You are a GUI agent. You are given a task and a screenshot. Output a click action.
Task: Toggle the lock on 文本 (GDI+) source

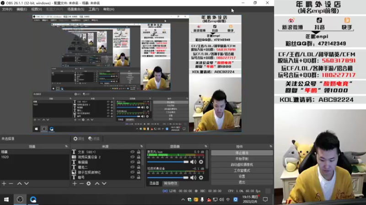[139, 152]
